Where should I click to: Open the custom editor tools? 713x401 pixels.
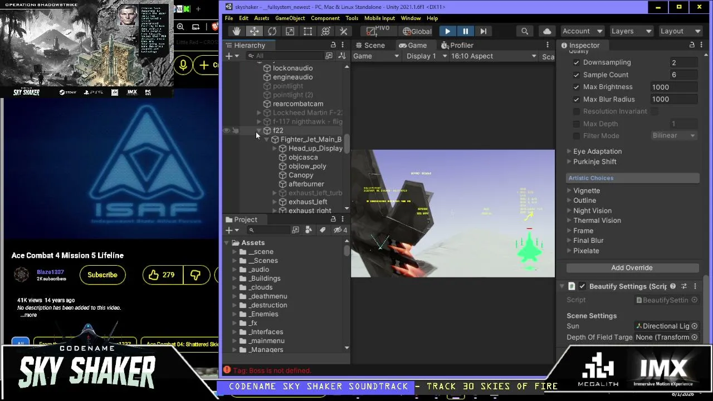(344, 31)
